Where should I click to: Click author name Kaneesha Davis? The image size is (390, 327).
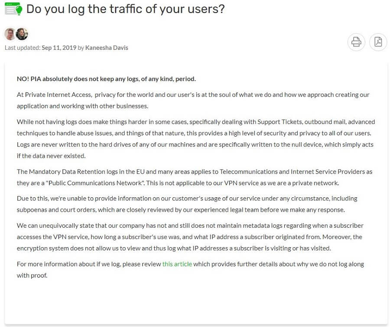pos(107,48)
